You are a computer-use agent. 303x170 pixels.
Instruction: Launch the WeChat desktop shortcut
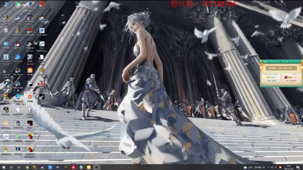[18, 5]
